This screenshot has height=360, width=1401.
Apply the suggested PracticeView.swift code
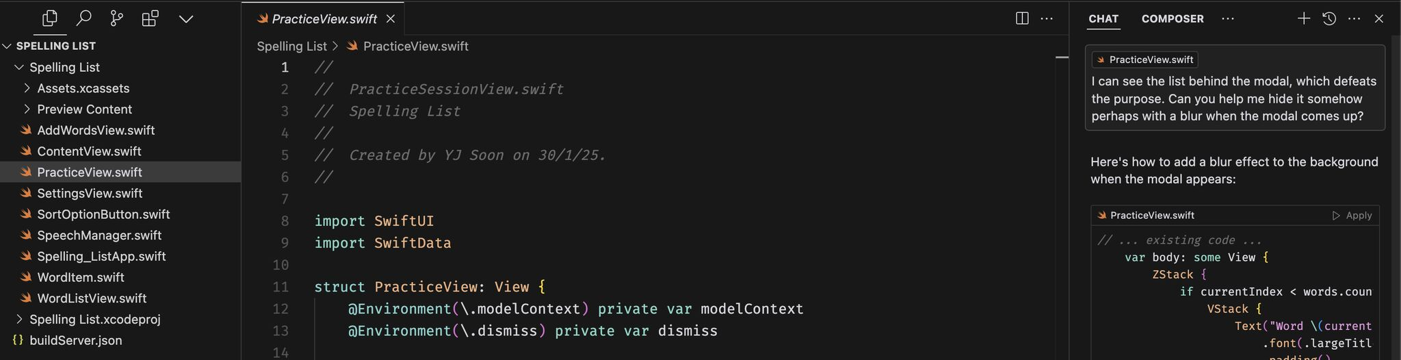click(1352, 215)
